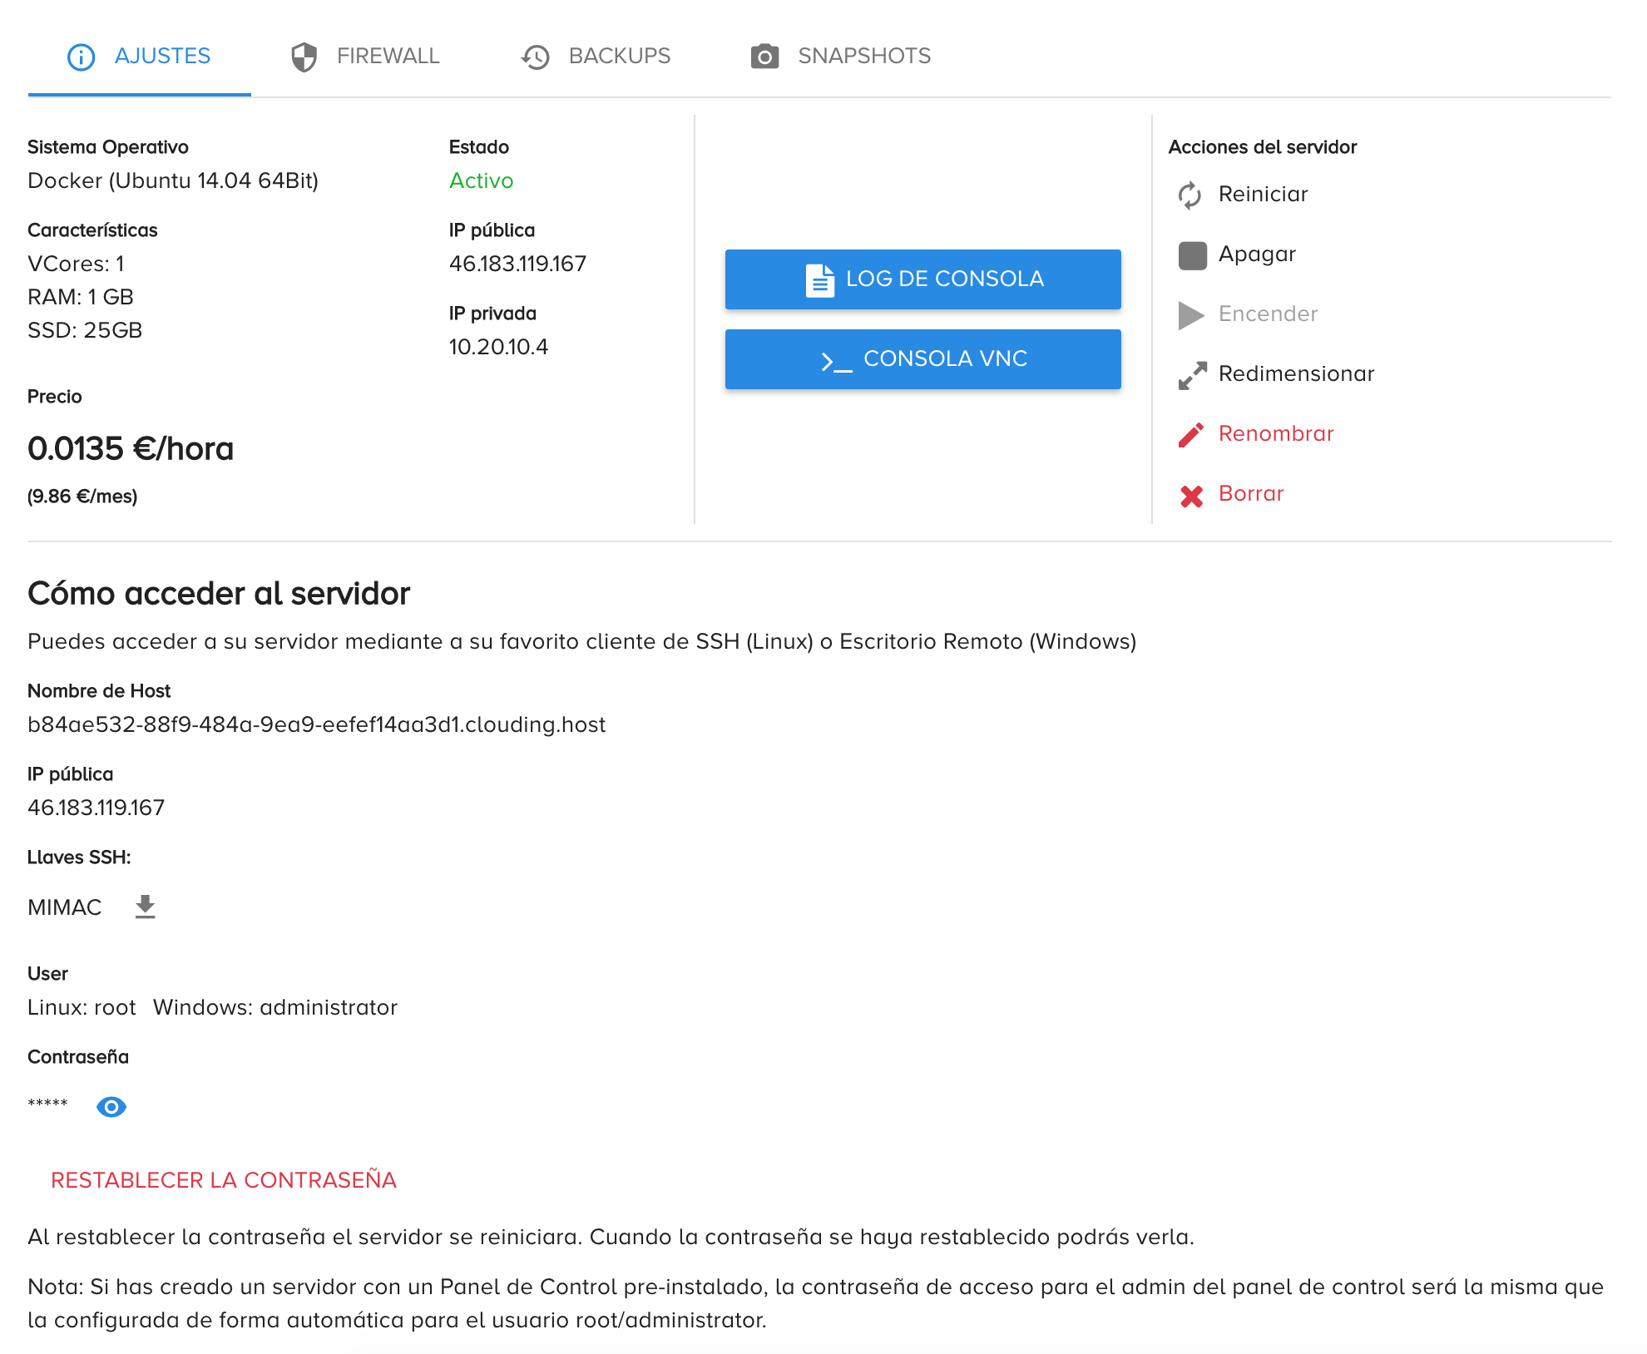Download the MIMAC SSH key
The width and height of the screenshot is (1647, 1354).
coord(146,907)
